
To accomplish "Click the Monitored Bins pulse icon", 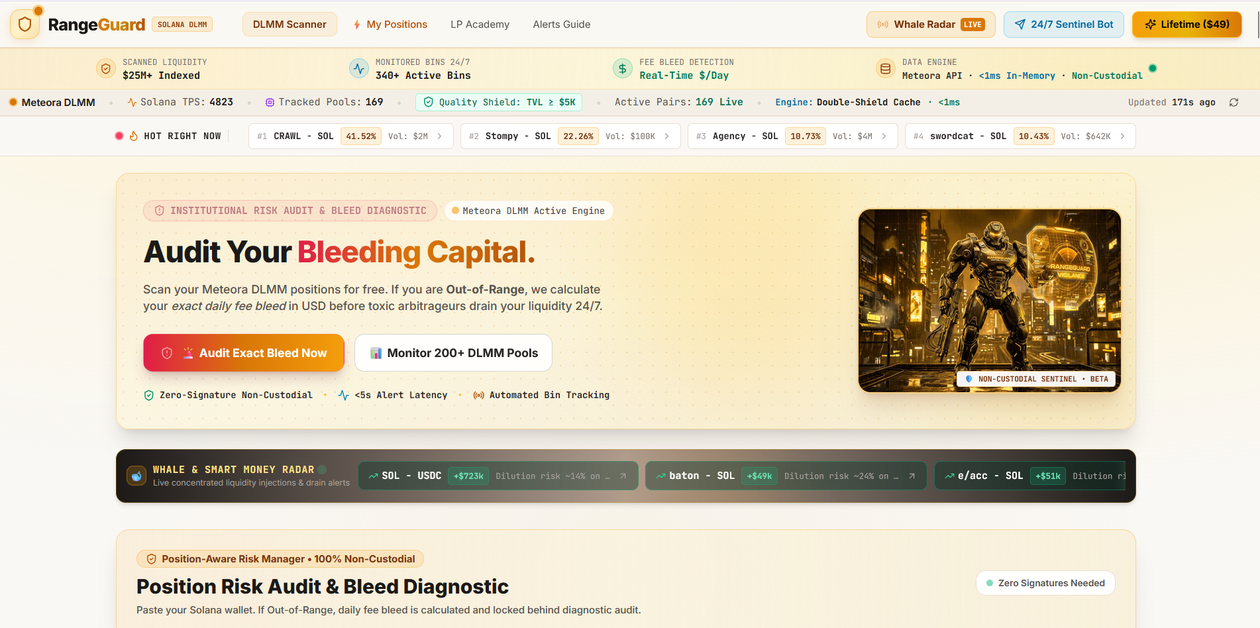I will pyautogui.click(x=359, y=68).
